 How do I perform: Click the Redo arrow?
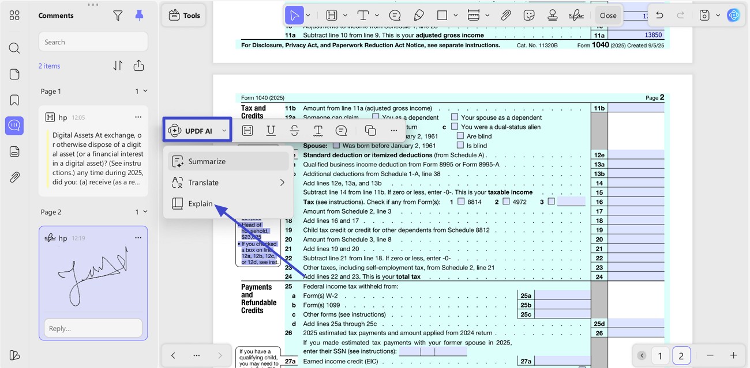[x=681, y=16]
